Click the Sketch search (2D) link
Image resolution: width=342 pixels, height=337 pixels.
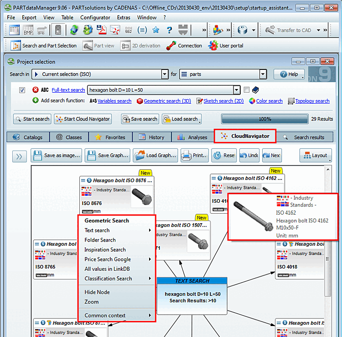point(223,101)
